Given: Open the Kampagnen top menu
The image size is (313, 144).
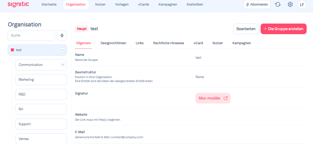Looking at the screenshot, I should (168, 4).
